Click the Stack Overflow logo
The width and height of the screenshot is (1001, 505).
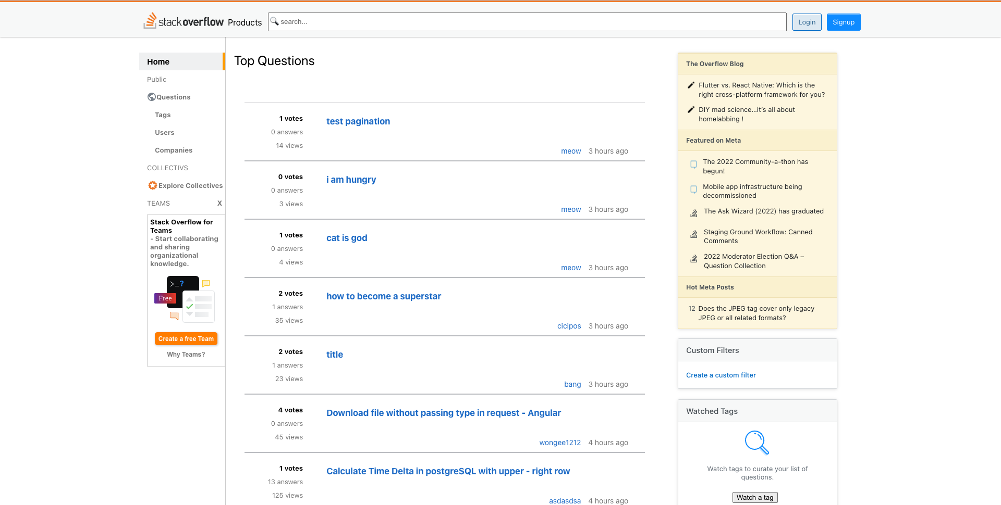click(x=184, y=21)
